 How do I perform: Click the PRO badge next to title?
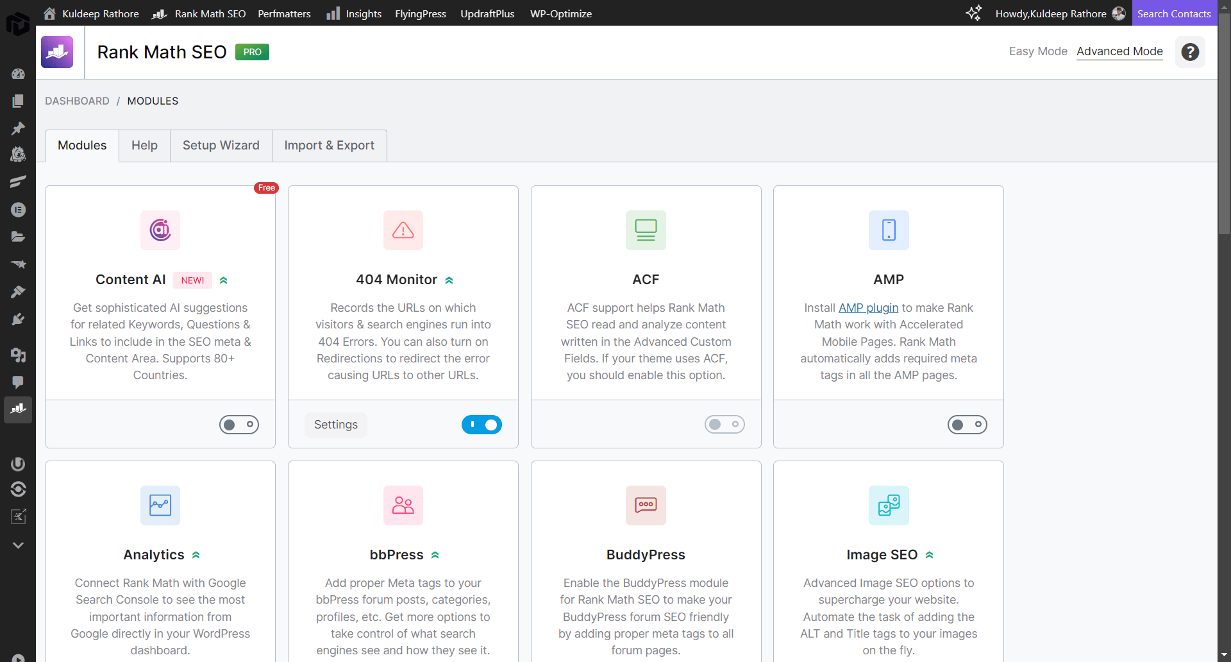pyautogui.click(x=252, y=52)
